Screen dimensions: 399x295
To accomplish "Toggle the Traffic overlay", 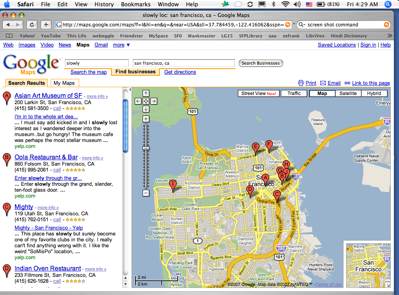I will tap(294, 93).
